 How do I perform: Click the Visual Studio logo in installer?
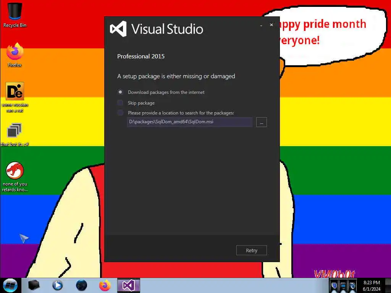(x=118, y=29)
